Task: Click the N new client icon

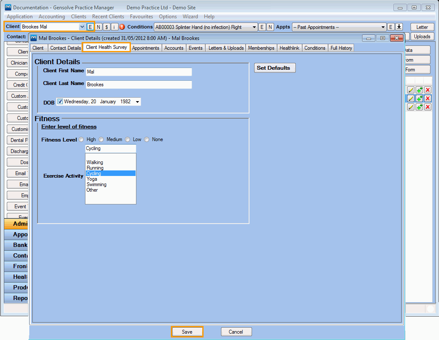Action: click(98, 27)
